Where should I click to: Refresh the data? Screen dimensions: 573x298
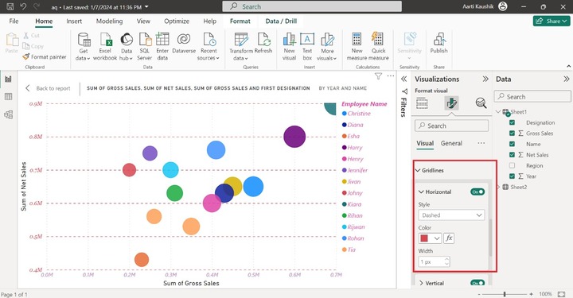pos(263,43)
